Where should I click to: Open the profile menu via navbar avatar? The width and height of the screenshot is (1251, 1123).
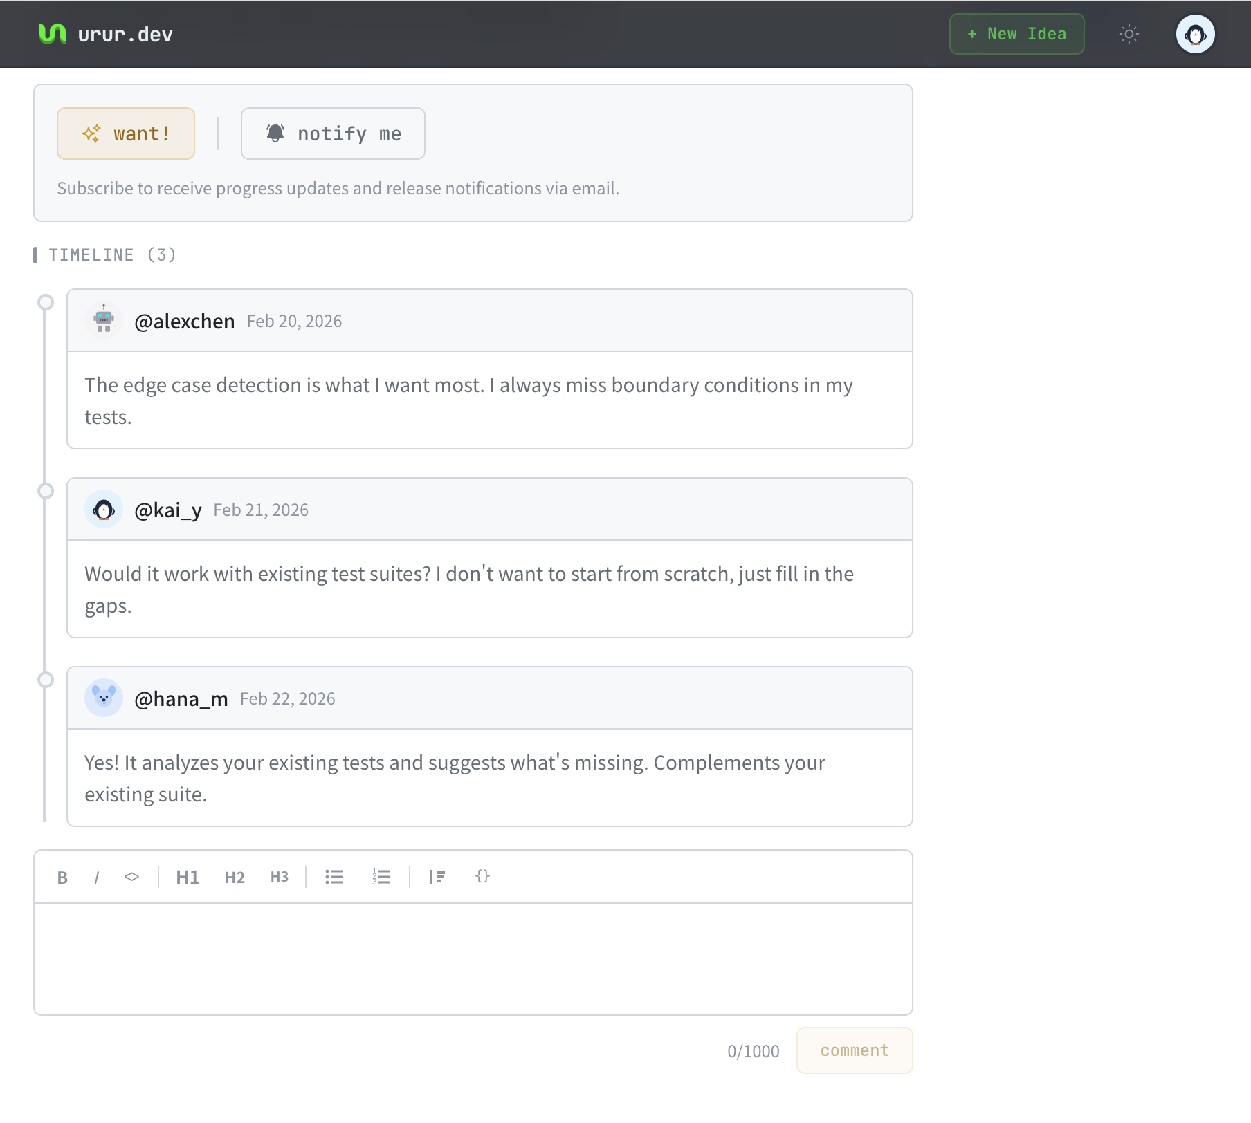click(x=1196, y=34)
